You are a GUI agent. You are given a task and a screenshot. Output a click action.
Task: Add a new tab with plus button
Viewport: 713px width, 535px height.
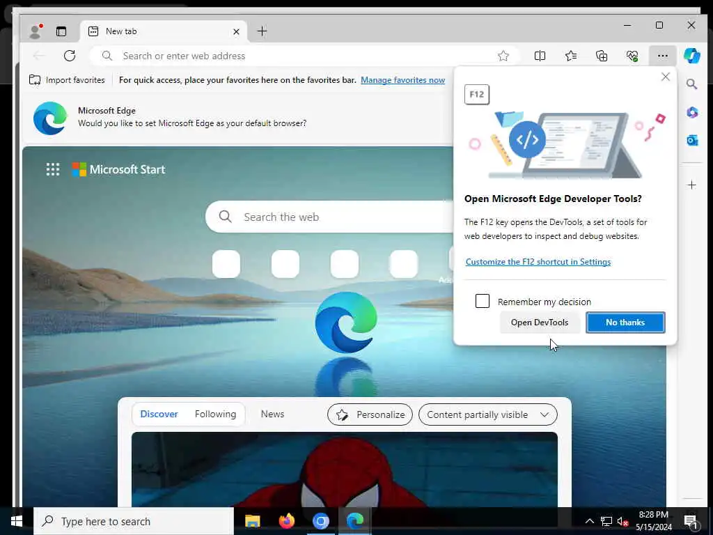point(262,31)
